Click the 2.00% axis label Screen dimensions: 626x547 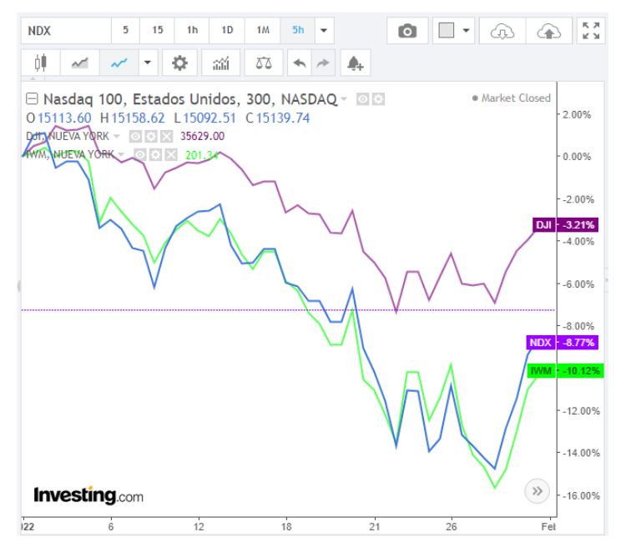[577, 115]
